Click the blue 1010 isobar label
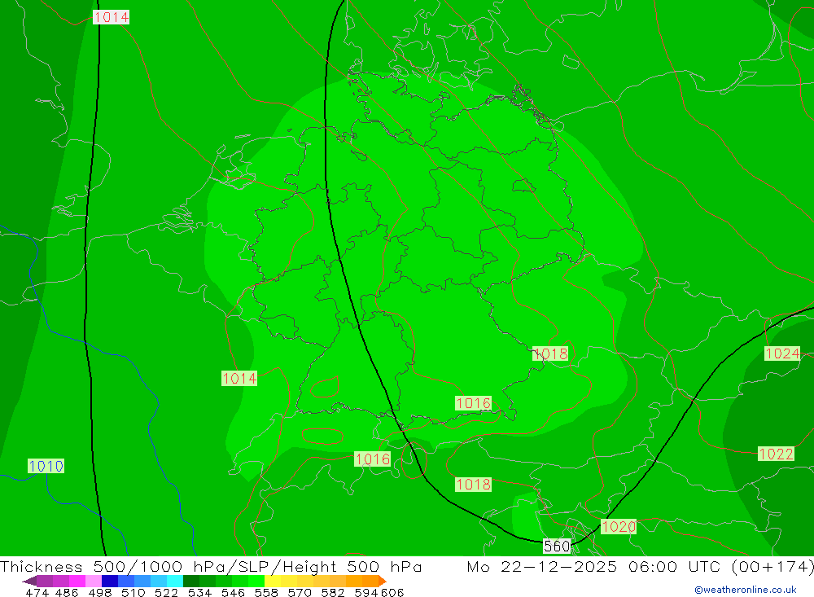 click(x=46, y=466)
